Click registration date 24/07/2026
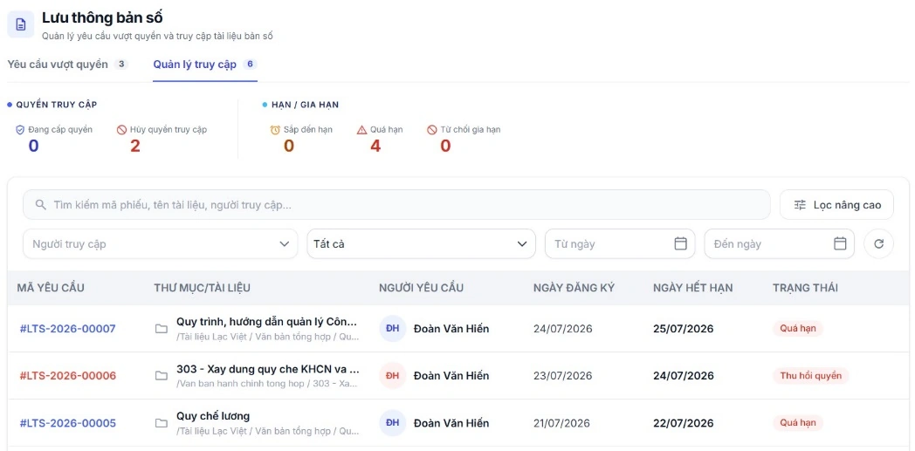This screenshot has height=451, width=915. coord(562,329)
